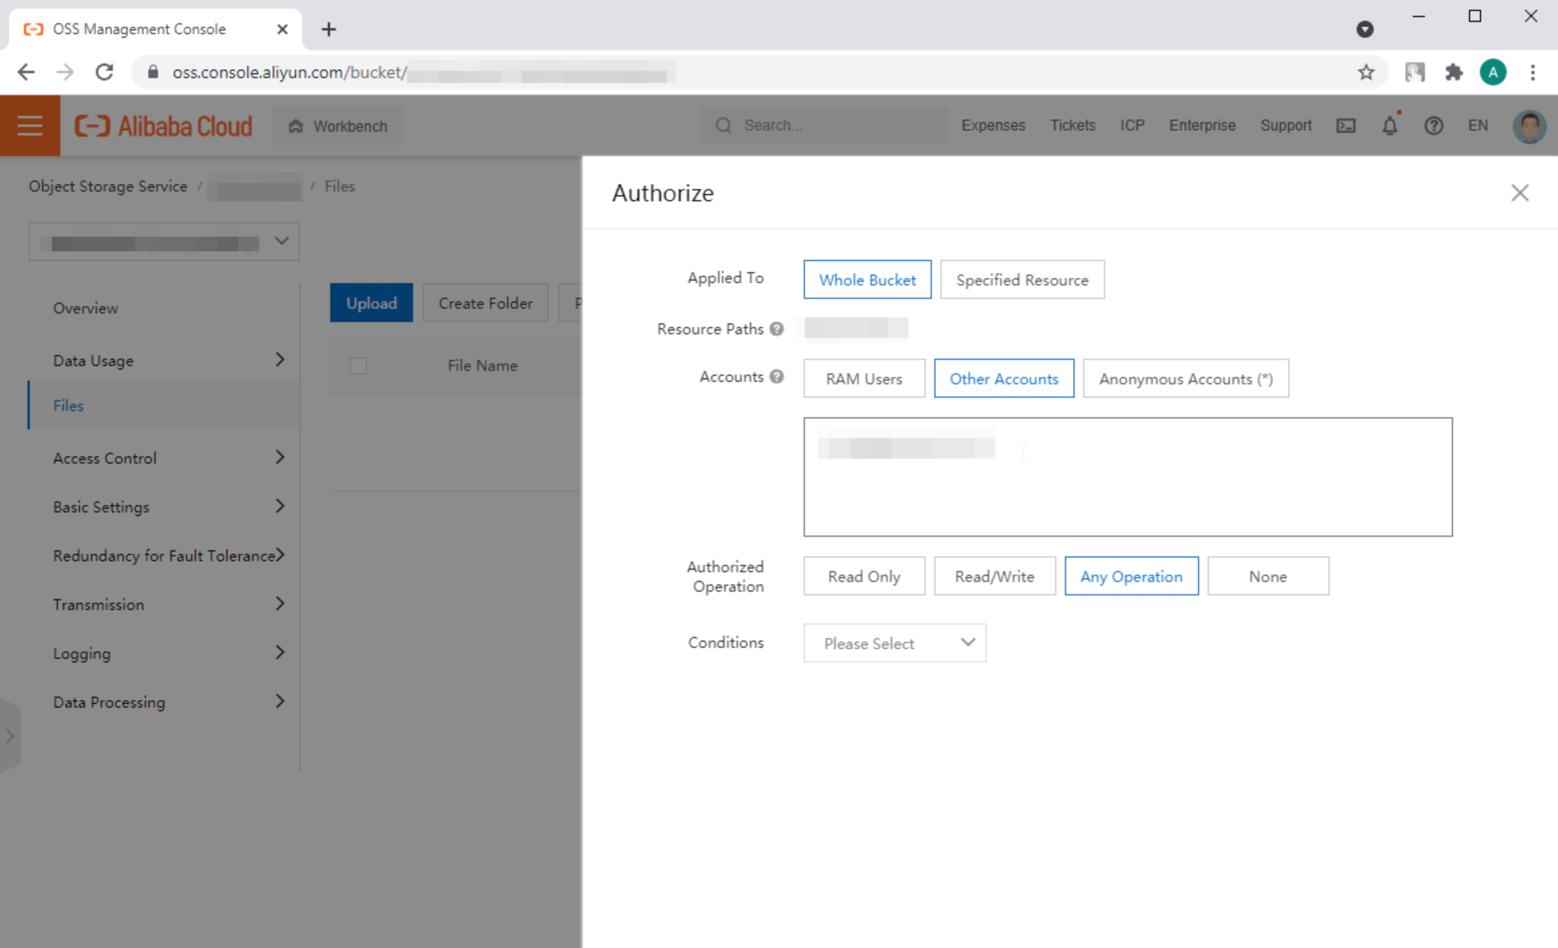Set authorized operation to Read Only
1558x948 pixels.
click(864, 576)
